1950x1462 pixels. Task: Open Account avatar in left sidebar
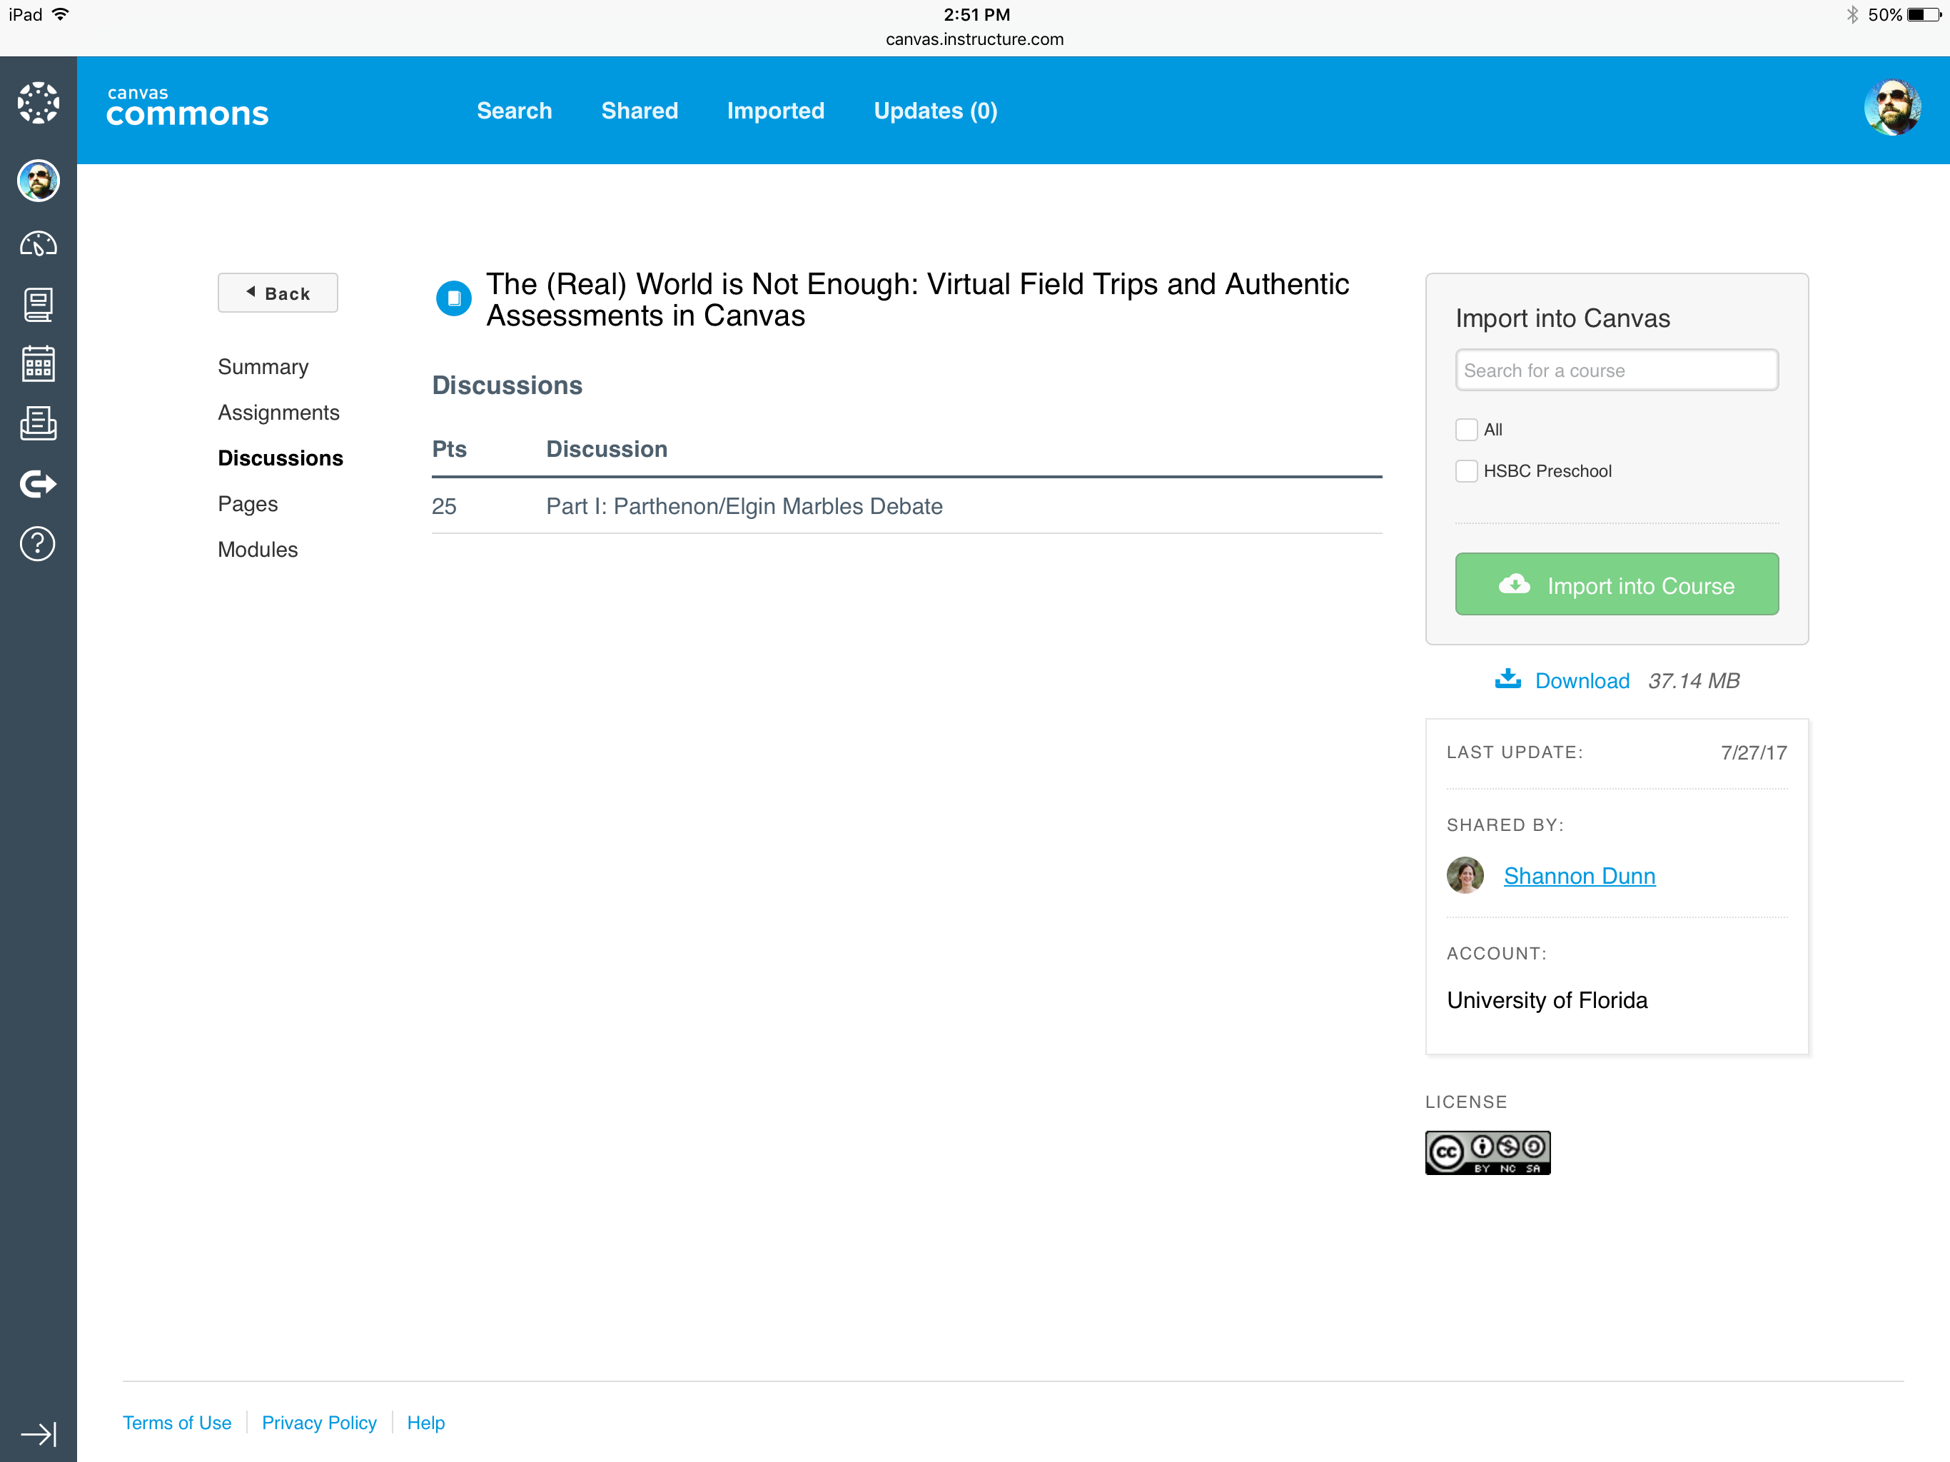point(38,181)
